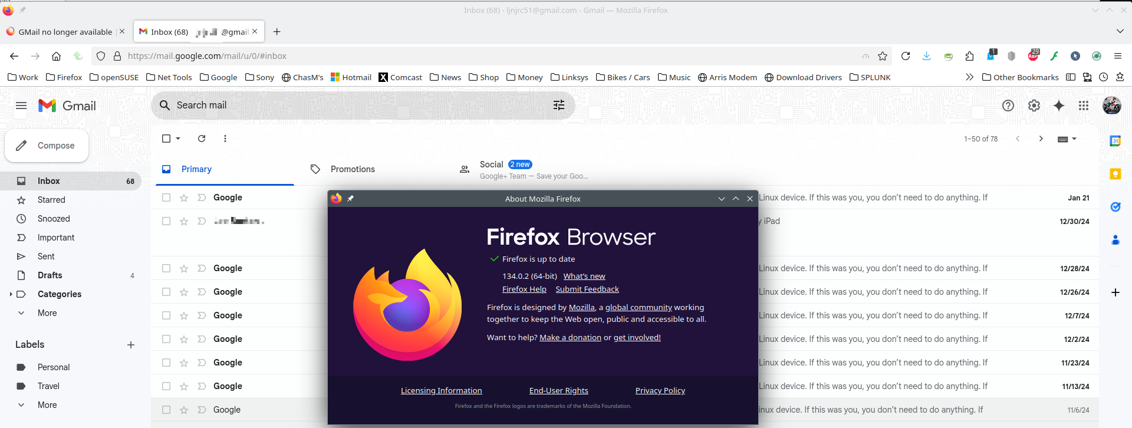
Task: Navigate back in Firefox
Action: pyautogui.click(x=14, y=56)
